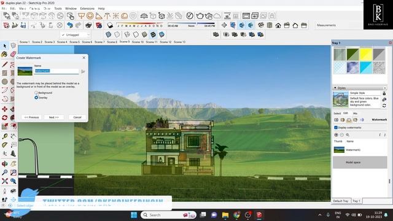
Task: Click the Simple Style thumbnail
Action: click(340, 99)
